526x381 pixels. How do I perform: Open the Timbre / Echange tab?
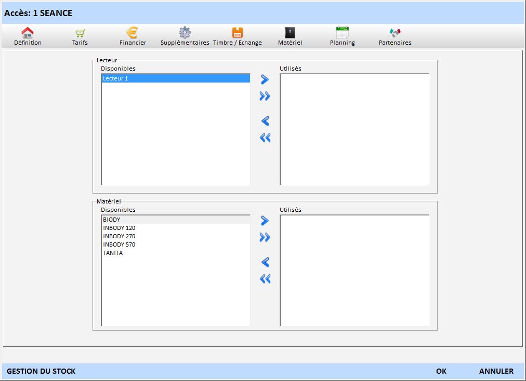pos(238,36)
